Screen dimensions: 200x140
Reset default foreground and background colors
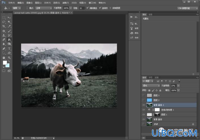tap(3, 67)
